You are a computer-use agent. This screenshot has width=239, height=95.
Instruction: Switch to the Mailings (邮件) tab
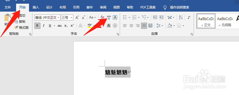pos(90,7)
